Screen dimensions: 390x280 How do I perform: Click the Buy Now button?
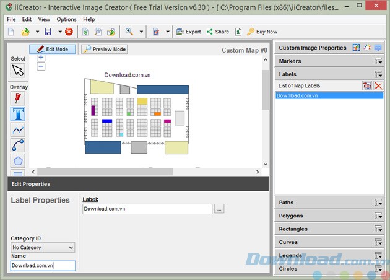262,32
